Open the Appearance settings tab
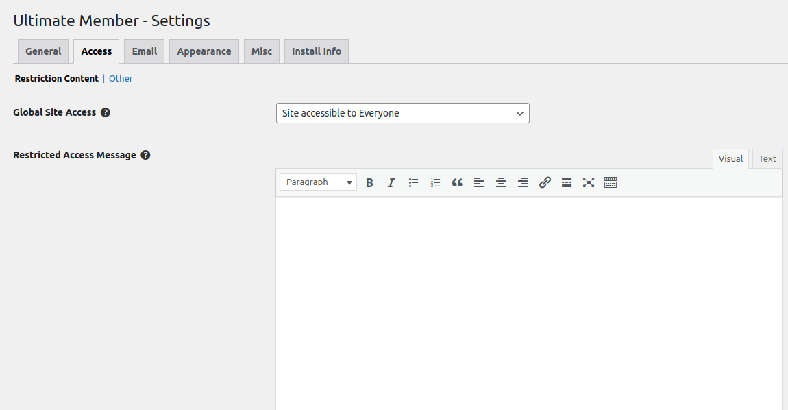The width and height of the screenshot is (788, 410). coord(204,51)
